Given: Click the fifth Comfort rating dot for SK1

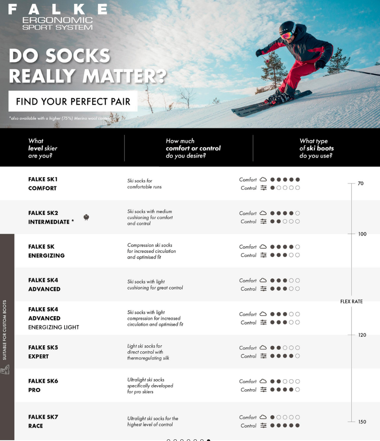Looking at the screenshot, I should tap(297, 180).
